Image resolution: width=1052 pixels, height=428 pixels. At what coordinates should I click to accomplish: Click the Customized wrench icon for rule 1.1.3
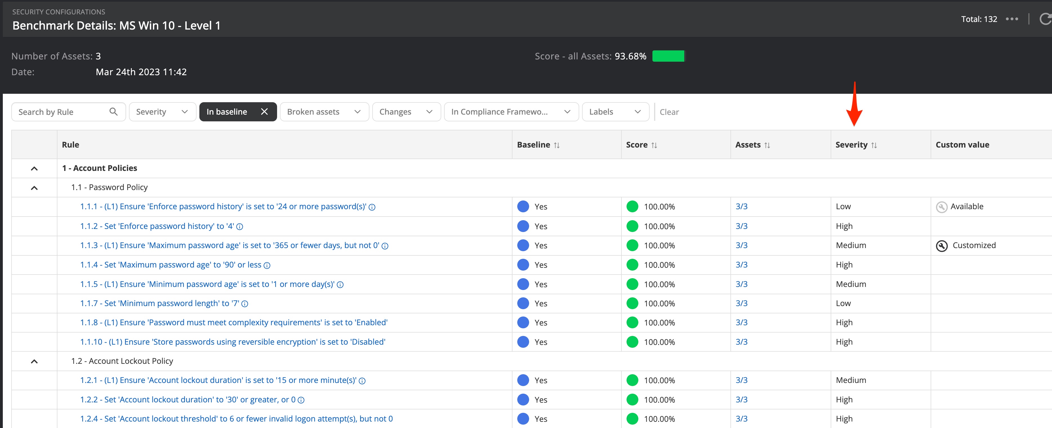(x=941, y=246)
